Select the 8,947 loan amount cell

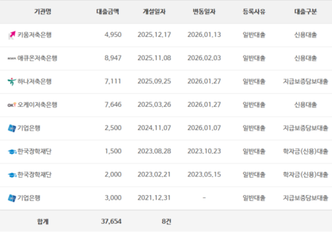[x=113, y=58]
